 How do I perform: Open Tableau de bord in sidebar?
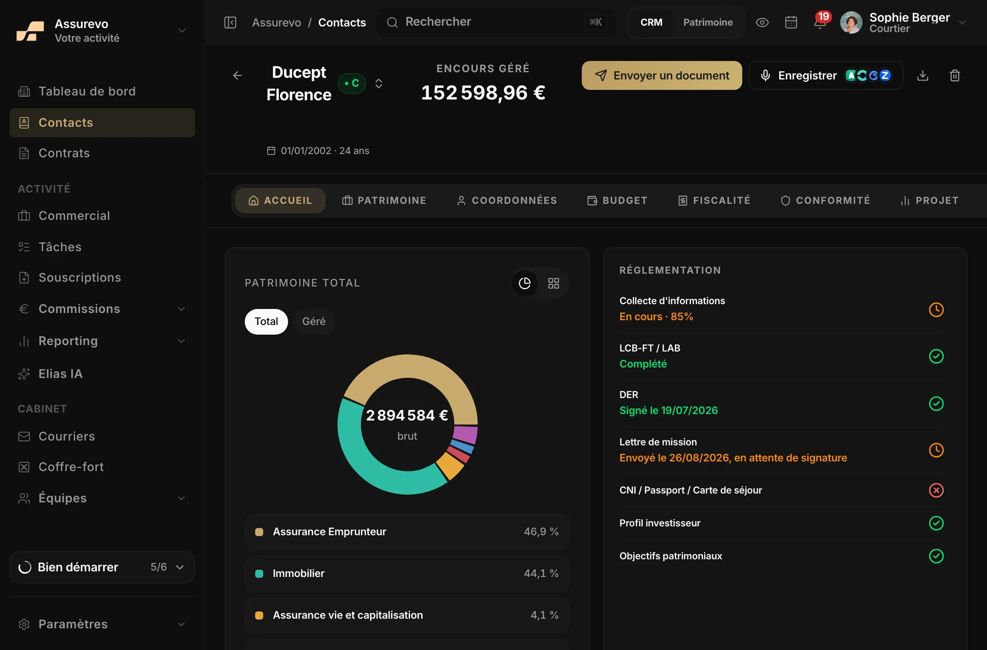pos(102,91)
